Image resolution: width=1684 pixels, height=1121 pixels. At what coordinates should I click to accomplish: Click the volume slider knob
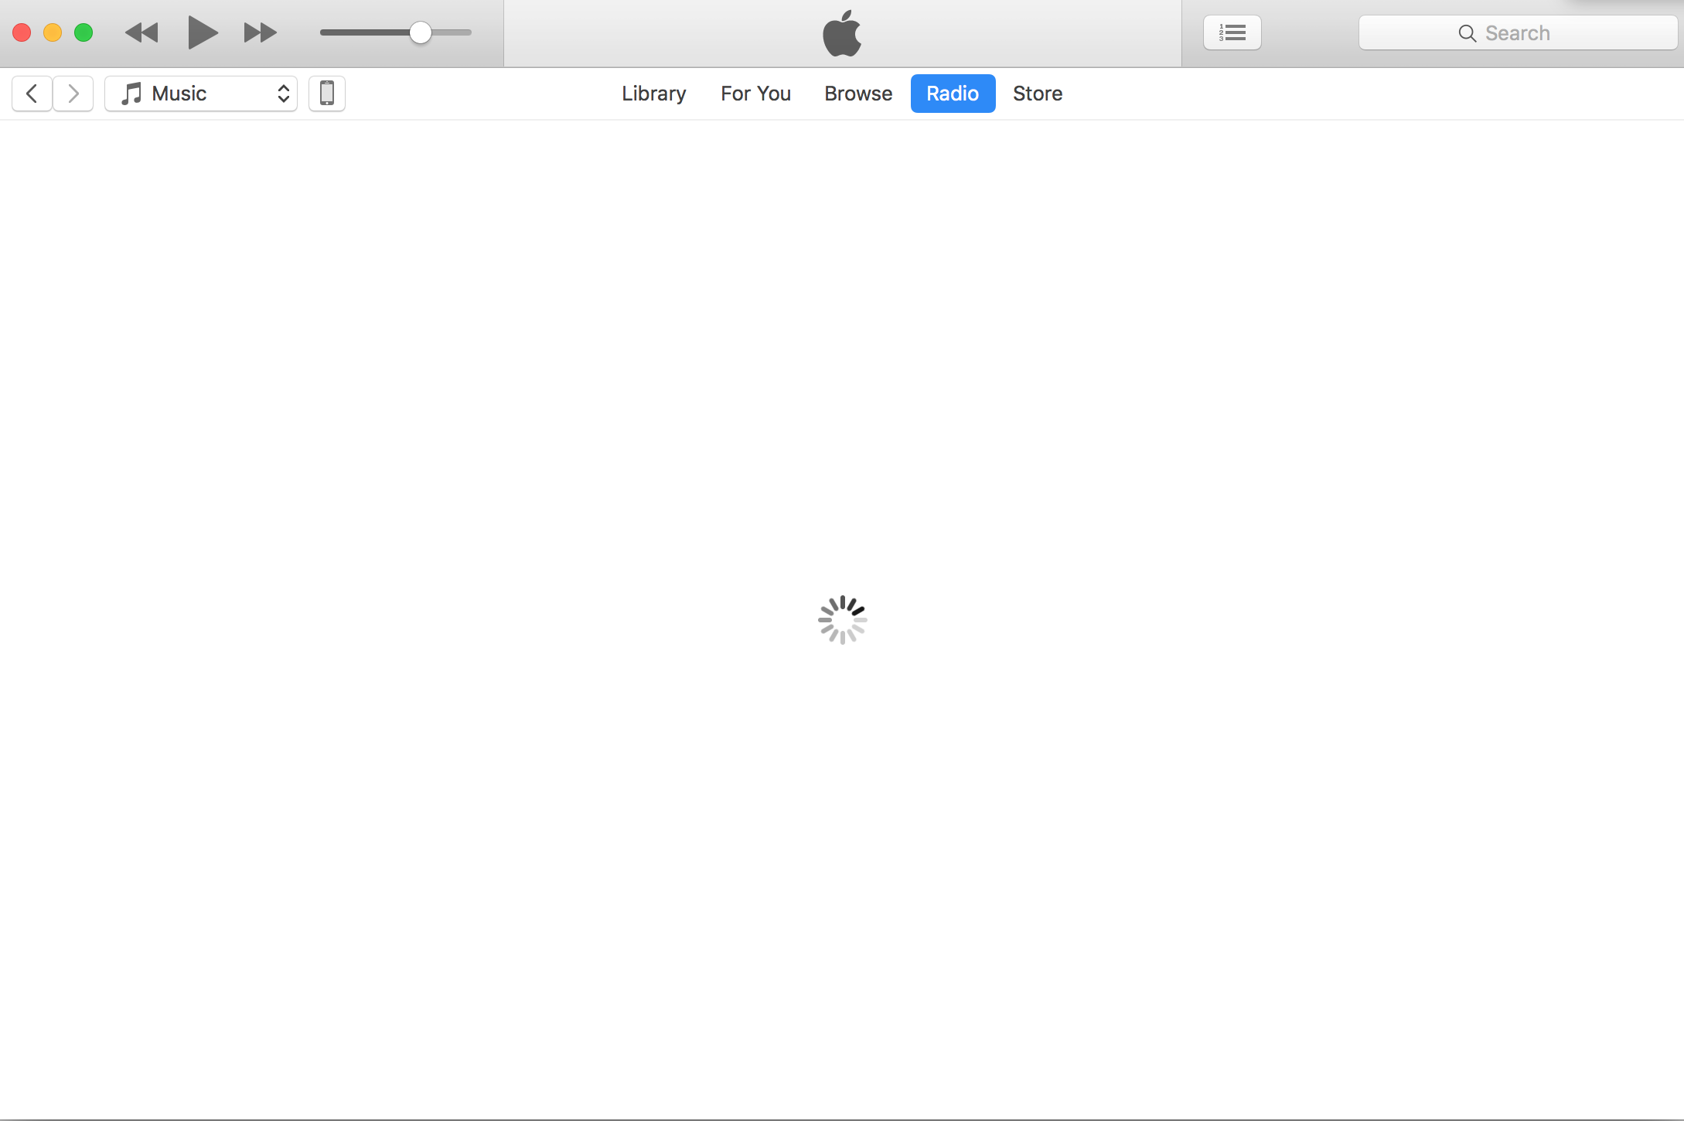420,32
